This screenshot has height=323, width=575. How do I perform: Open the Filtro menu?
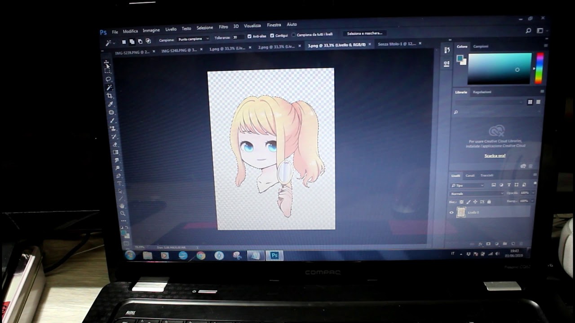point(223,27)
